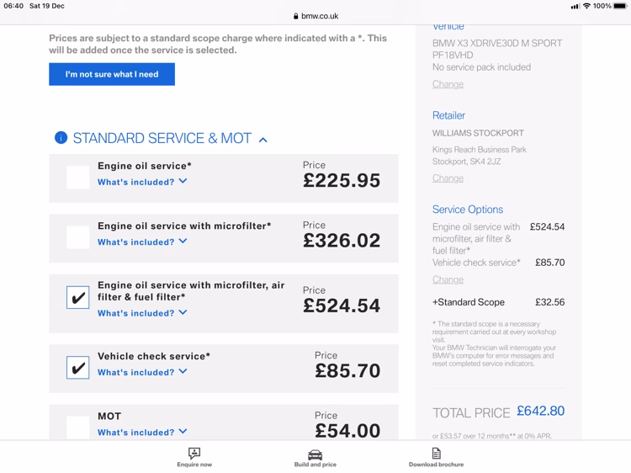Click Change link under Service Options

coord(448,279)
